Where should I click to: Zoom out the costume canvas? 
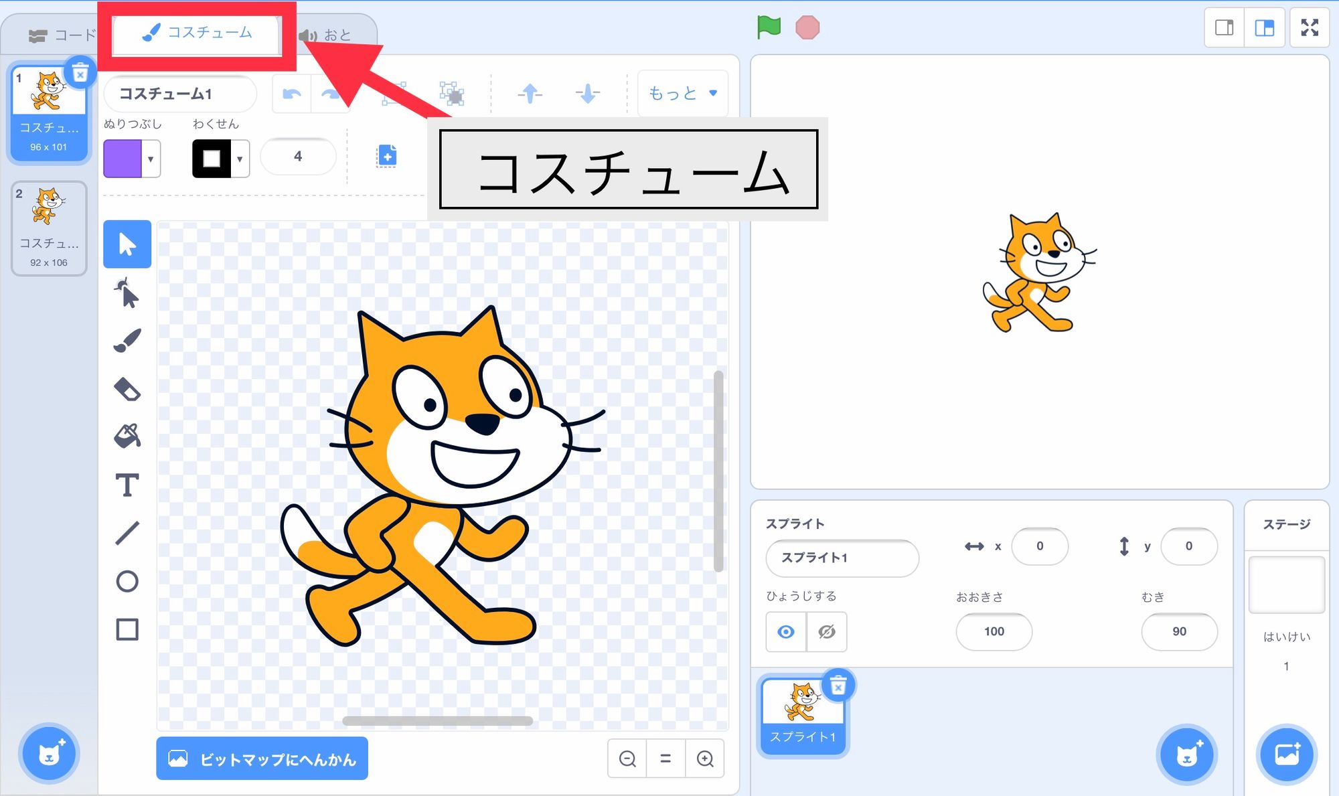627,759
